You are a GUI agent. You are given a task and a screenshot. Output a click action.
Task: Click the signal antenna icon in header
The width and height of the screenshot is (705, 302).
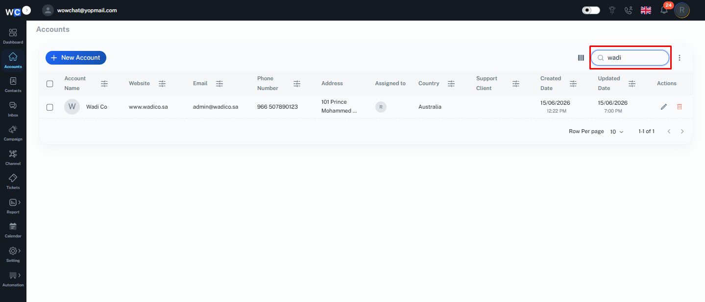tap(612, 10)
